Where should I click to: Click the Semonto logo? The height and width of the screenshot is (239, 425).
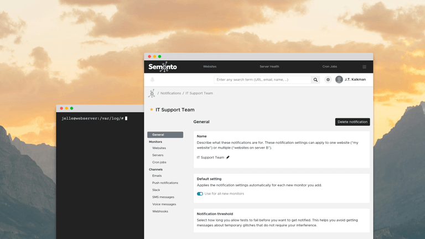click(x=163, y=66)
